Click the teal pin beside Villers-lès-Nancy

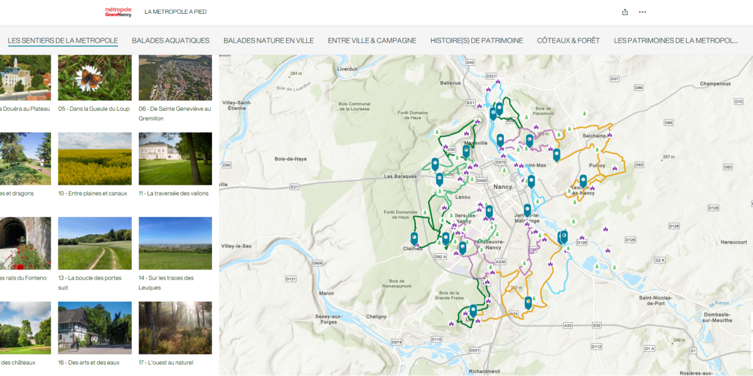(x=489, y=211)
